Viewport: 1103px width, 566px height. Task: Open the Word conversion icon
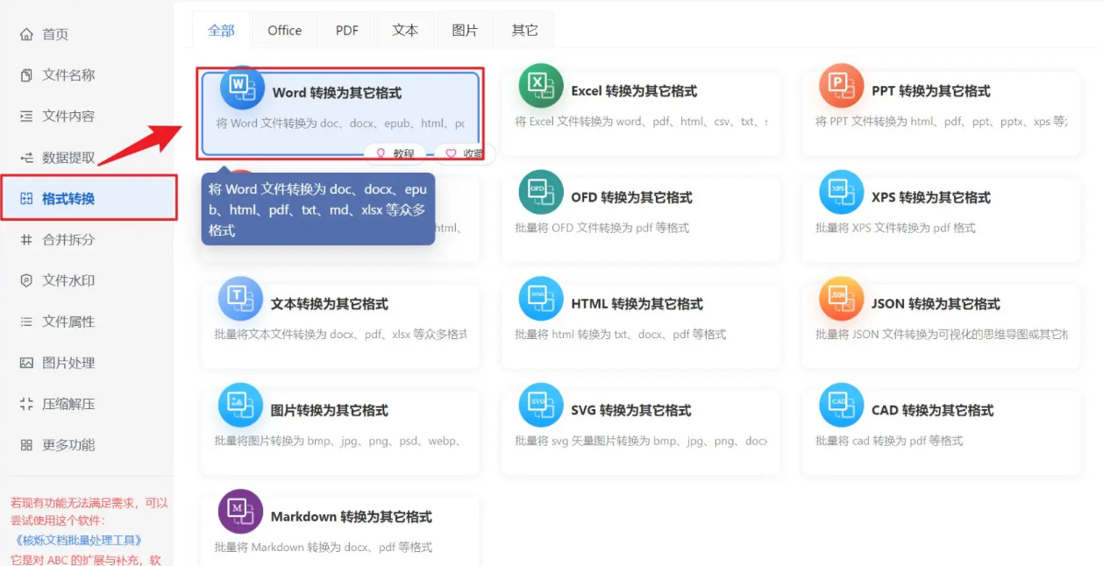[x=242, y=88]
